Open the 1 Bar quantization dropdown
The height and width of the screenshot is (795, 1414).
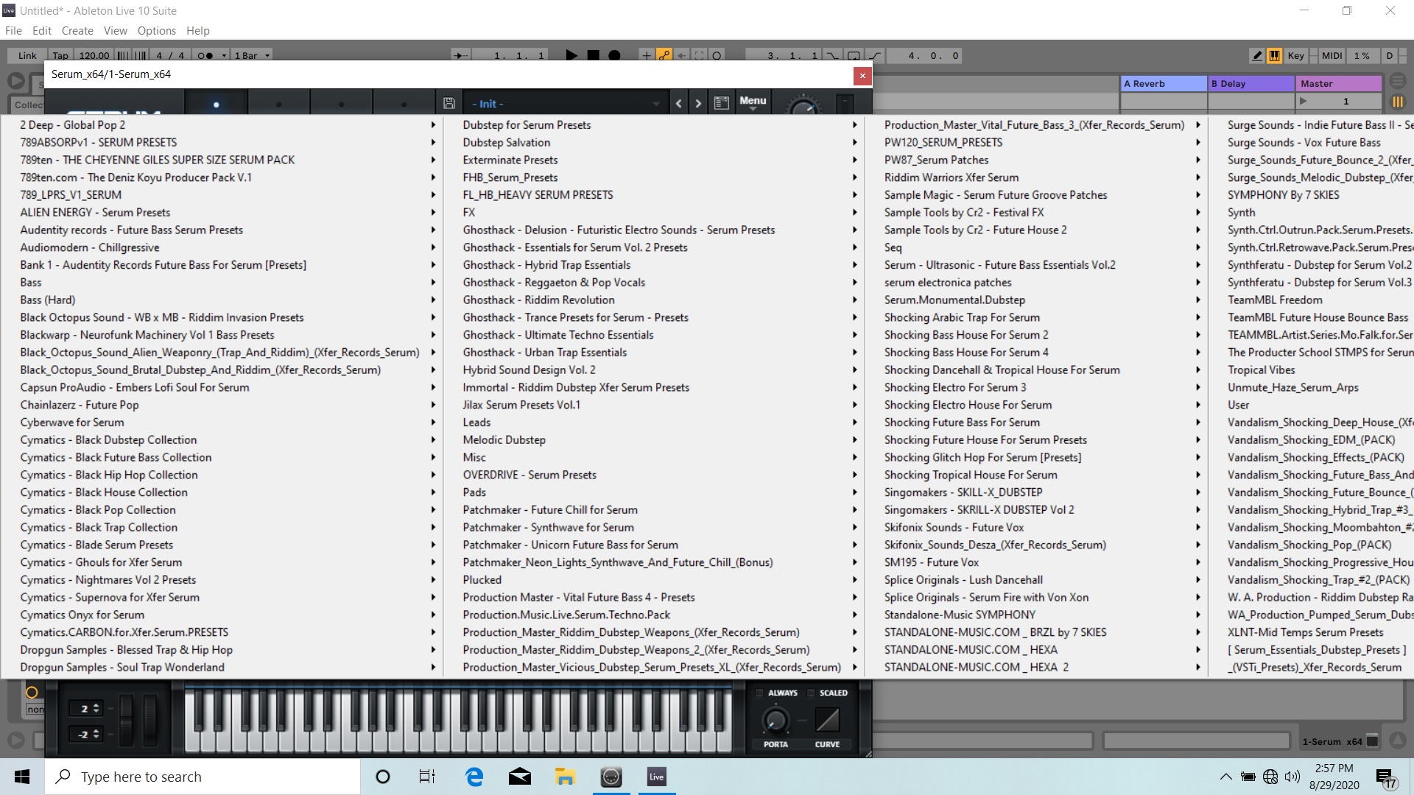tap(252, 55)
